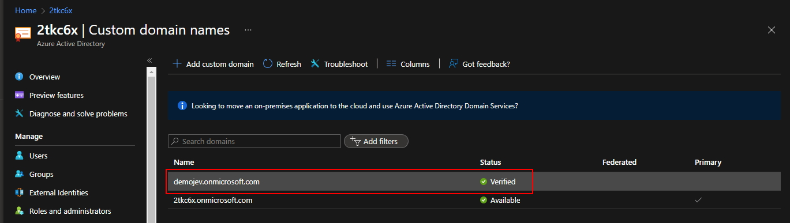Viewport: 790px width, 223px height.
Task: Click the External Identities icon
Action: point(20,192)
